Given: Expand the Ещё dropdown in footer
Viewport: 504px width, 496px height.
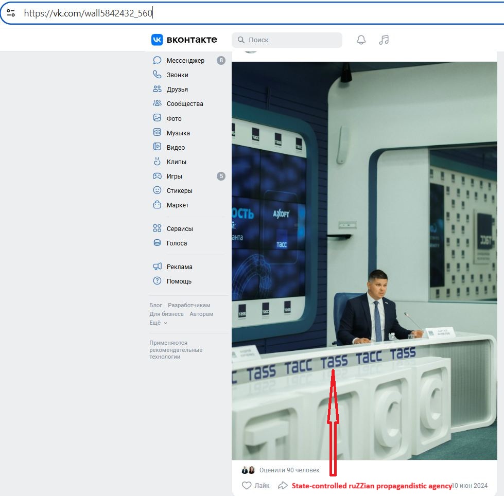Looking at the screenshot, I should (158, 323).
